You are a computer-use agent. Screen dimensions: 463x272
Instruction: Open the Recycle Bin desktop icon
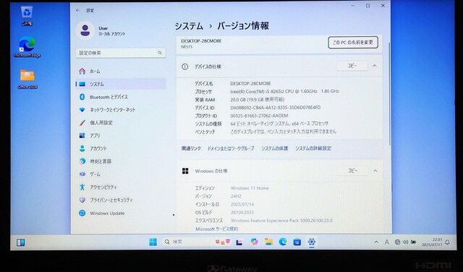(27, 16)
